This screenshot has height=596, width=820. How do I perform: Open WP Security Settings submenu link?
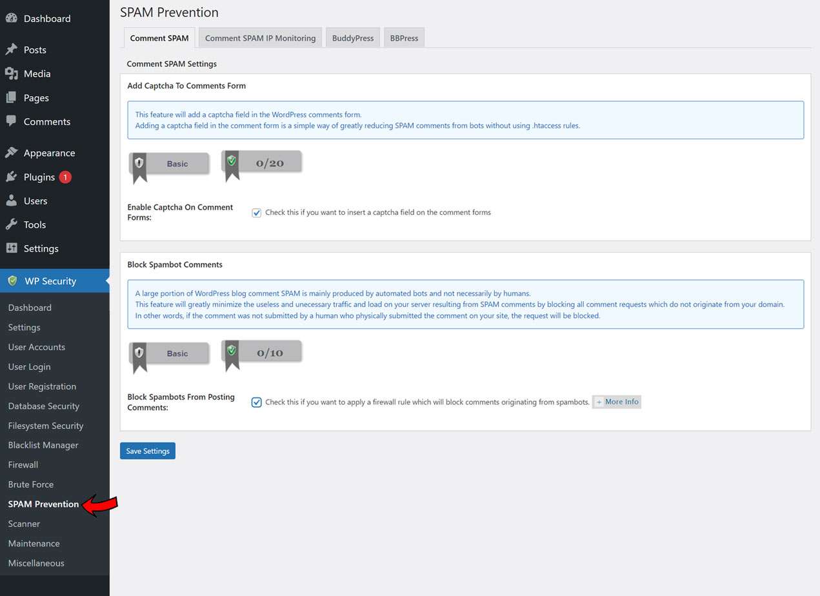coord(25,327)
